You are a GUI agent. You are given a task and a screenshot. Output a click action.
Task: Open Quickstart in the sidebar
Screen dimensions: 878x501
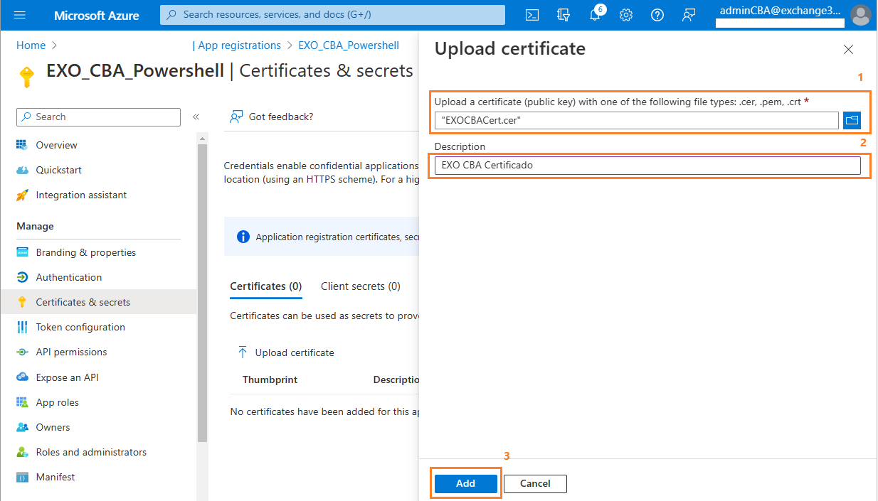pyautogui.click(x=59, y=170)
